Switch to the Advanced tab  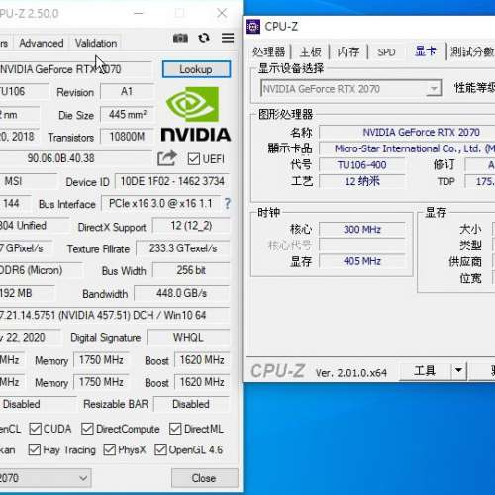pyautogui.click(x=42, y=43)
